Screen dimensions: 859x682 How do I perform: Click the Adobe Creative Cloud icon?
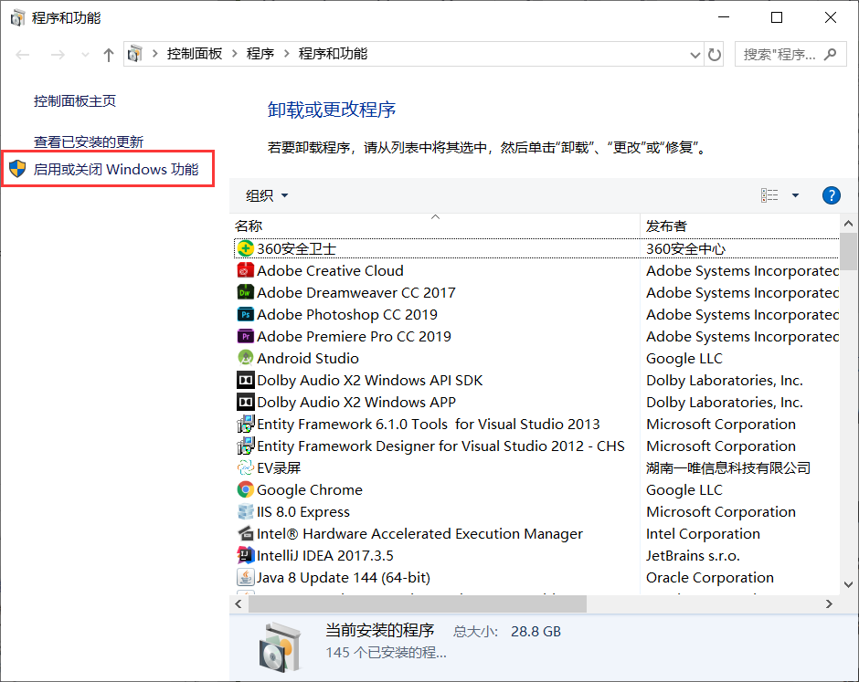[245, 270]
